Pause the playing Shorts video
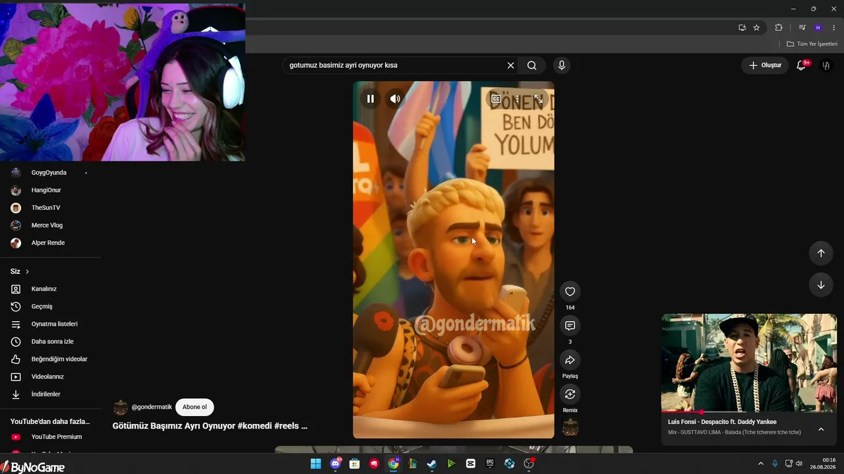Viewport: 844px width, 474px height. pyautogui.click(x=371, y=99)
